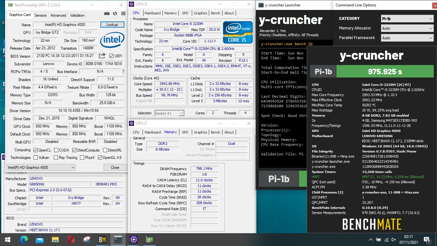Screen dimensions: 437x246
Task: Toggle the CUDA checkbox
Action: click(x=56, y=150)
